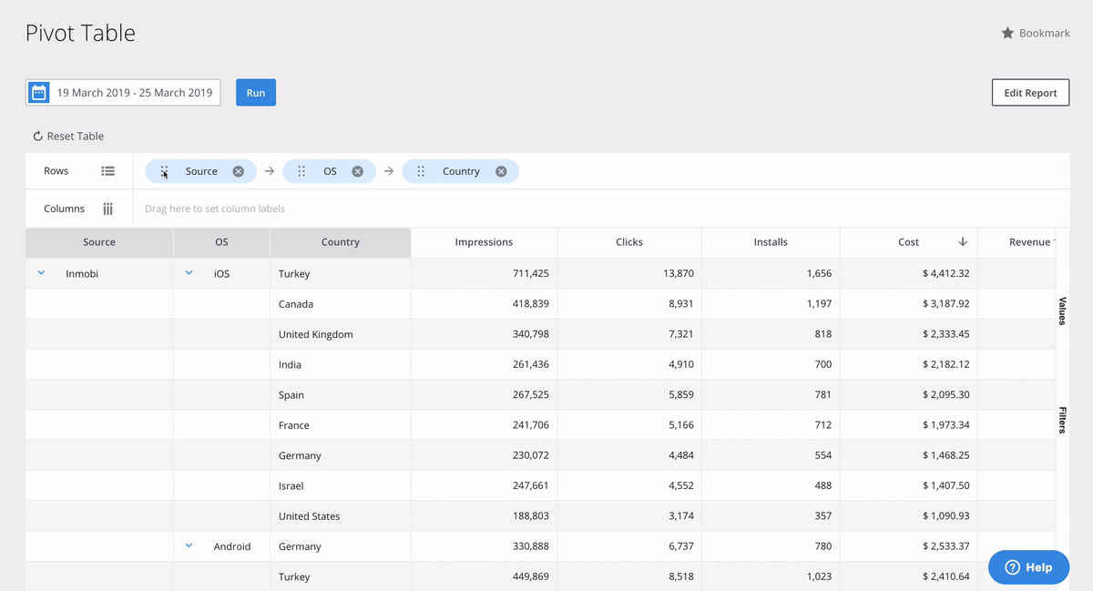Click the Bookmark star icon
The width and height of the screenshot is (1093, 591).
coord(1007,33)
